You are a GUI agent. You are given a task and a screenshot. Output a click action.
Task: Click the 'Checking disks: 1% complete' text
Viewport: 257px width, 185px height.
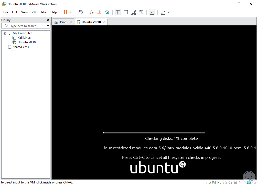172,139
